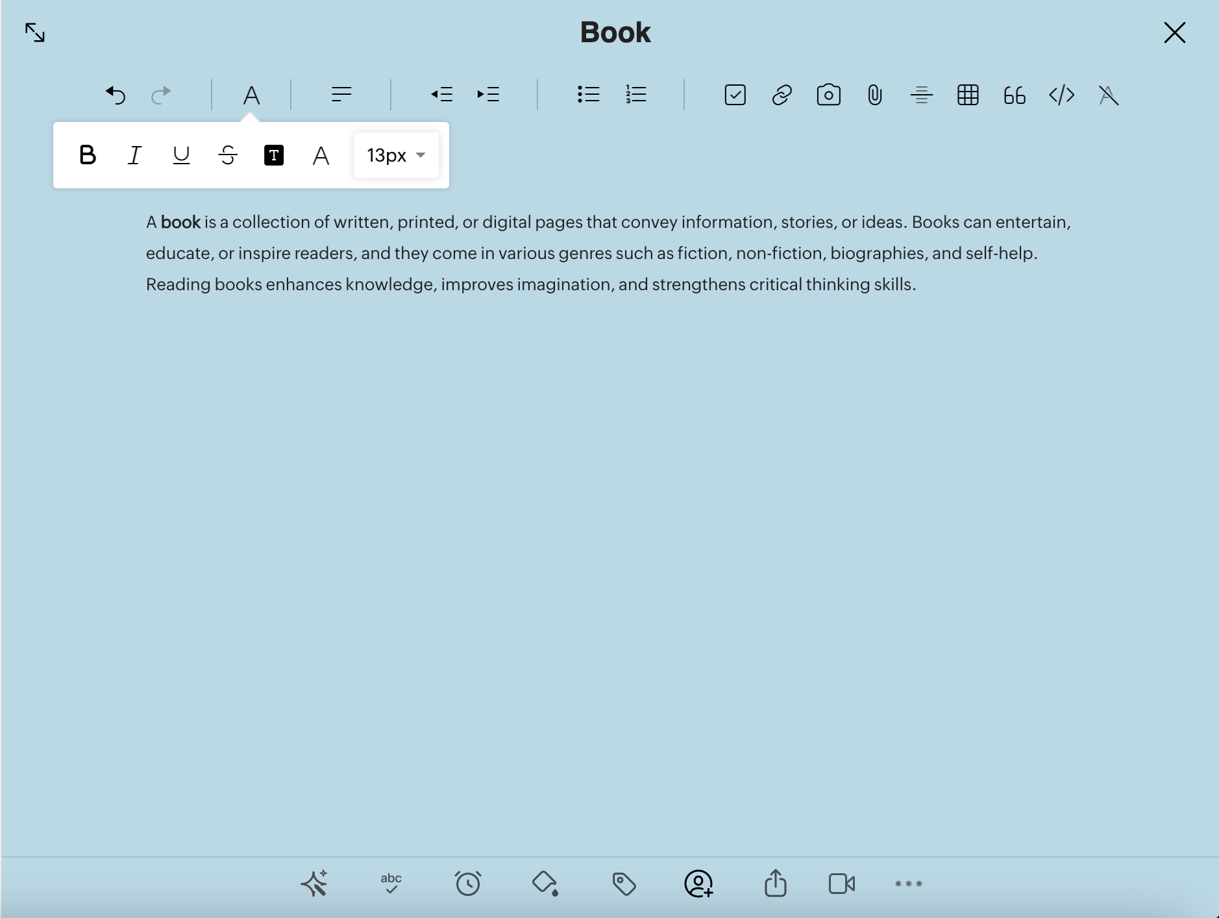Insert a code block

pyautogui.click(x=1061, y=95)
